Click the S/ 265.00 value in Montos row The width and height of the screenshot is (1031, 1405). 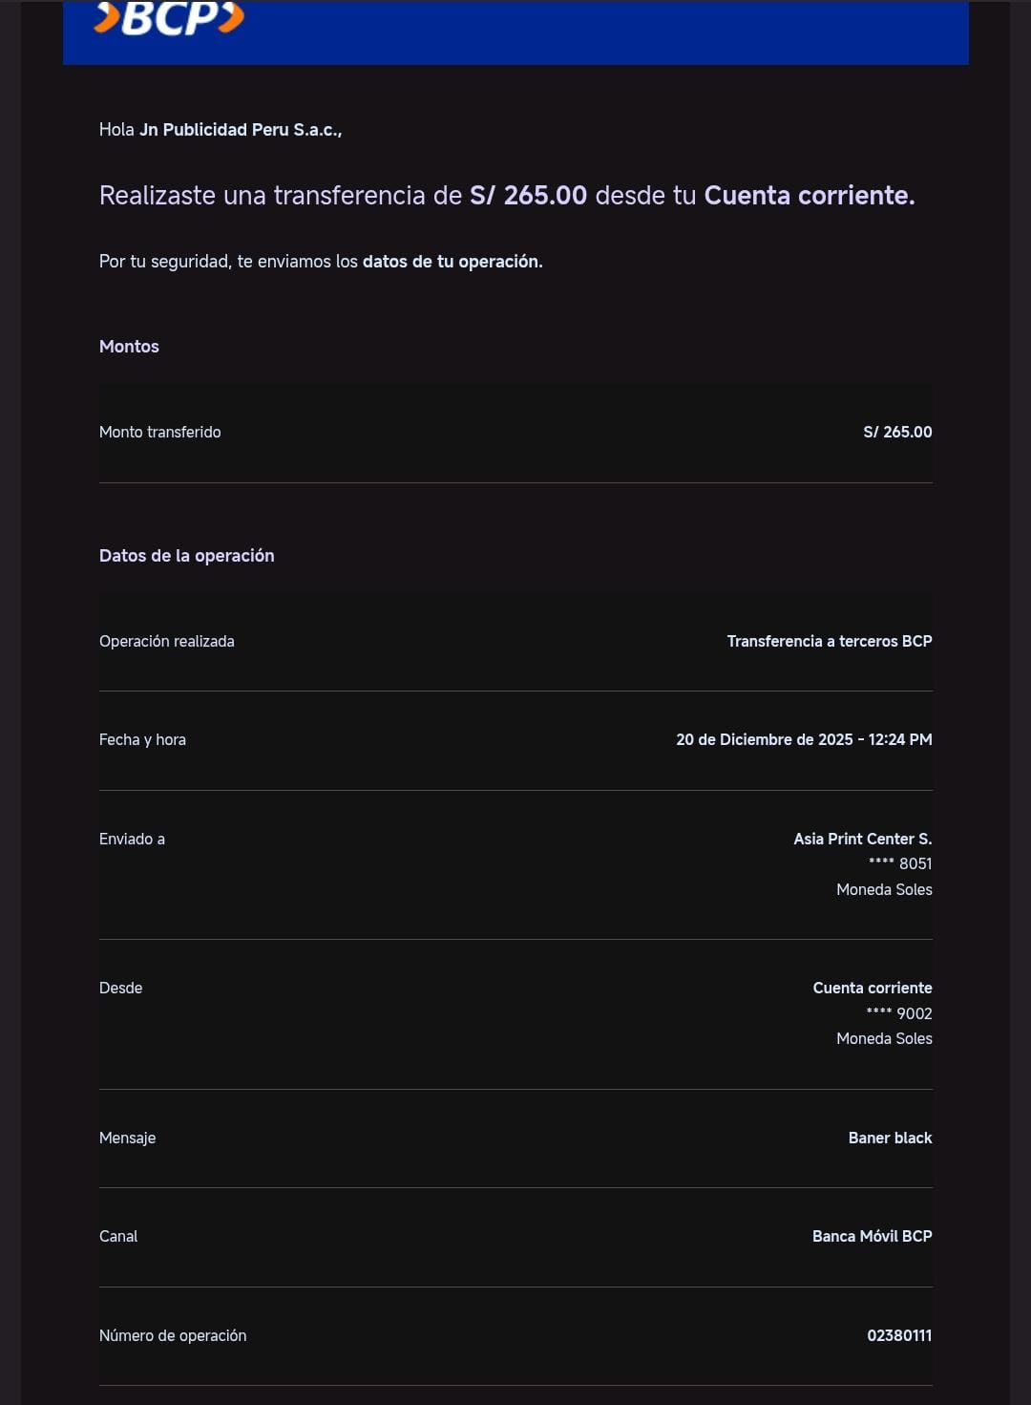click(896, 433)
